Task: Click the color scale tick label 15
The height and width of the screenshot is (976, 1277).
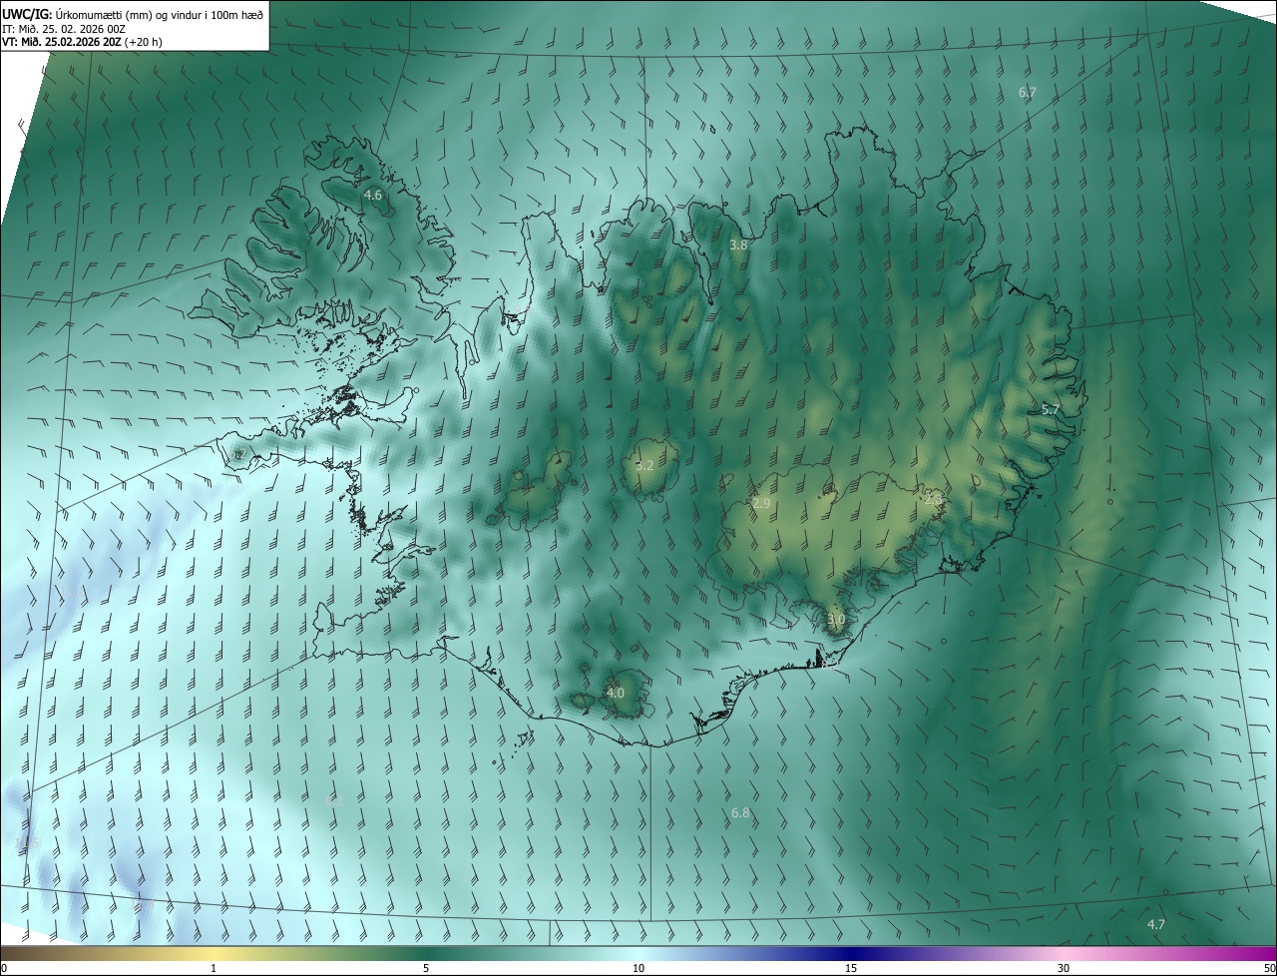Action: pyautogui.click(x=851, y=968)
